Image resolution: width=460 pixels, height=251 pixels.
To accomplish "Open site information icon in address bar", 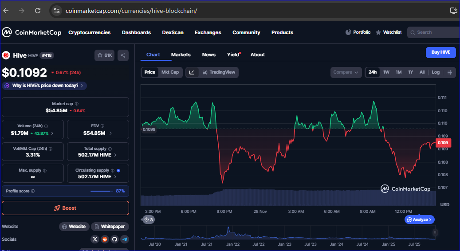I will point(57,11).
